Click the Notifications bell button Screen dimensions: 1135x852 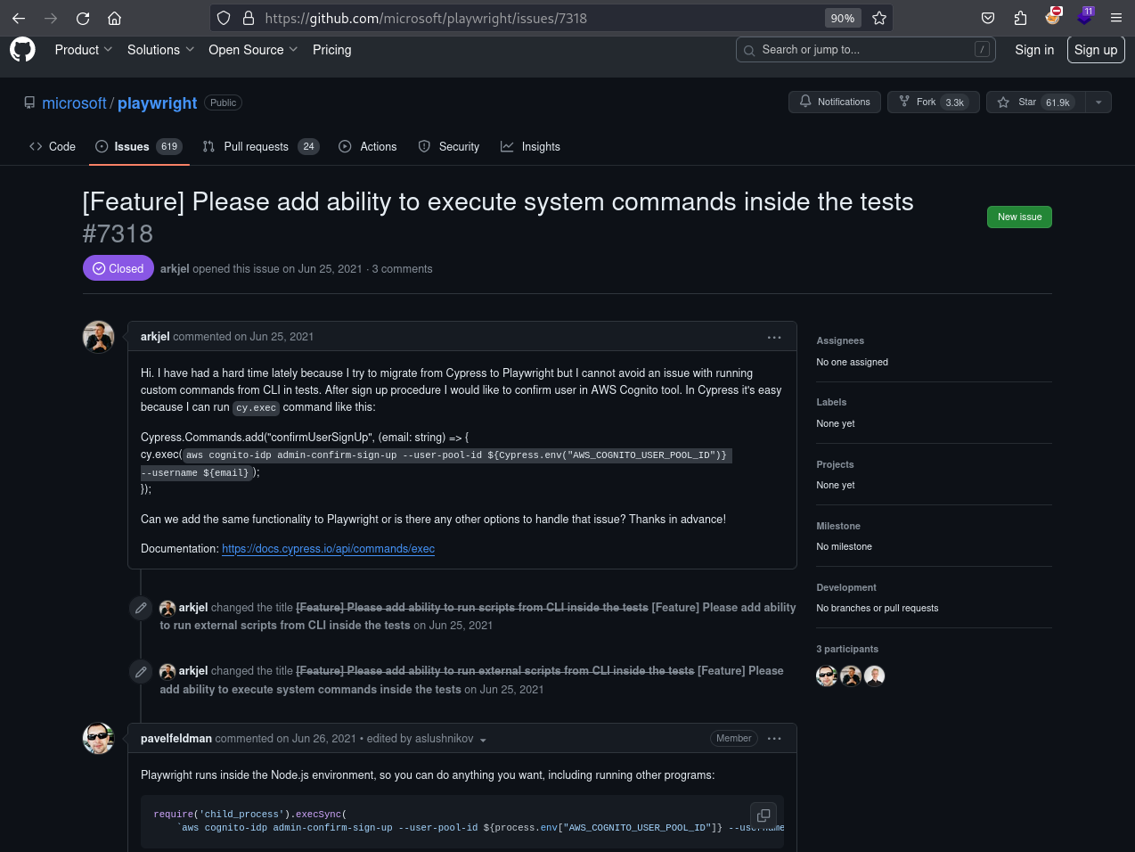835,102
